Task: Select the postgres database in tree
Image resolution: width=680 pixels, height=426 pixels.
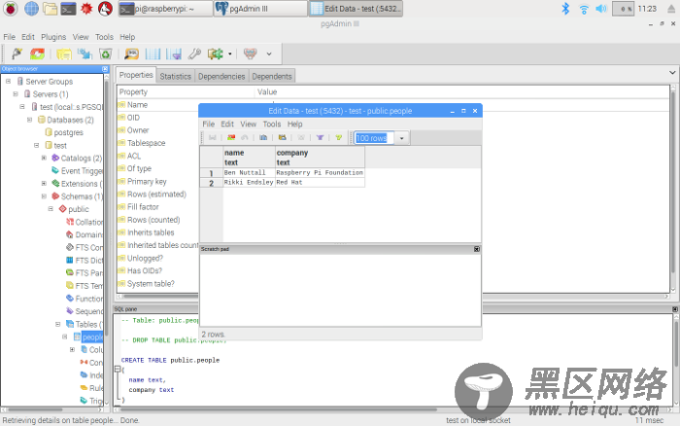Action: pyautogui.click(x=69, y=132)
